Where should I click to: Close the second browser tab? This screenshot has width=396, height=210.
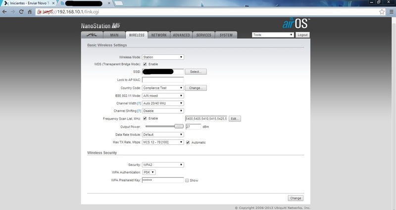109,3
